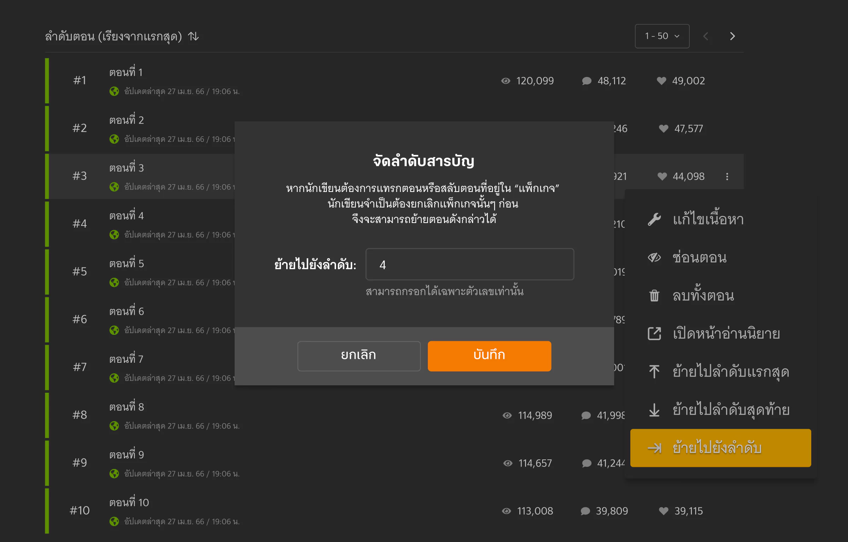
Task: Go to the next page chevron
Action: tap(732, 36)
